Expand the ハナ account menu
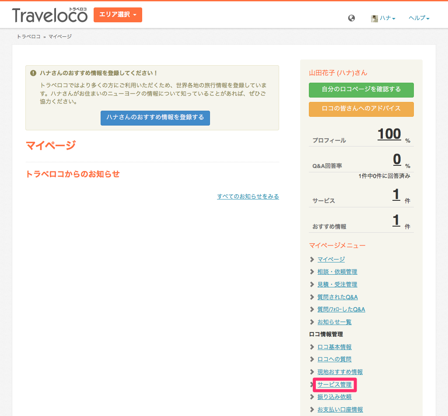The width and height of the screenshot is (448, 416). (383, 18)
